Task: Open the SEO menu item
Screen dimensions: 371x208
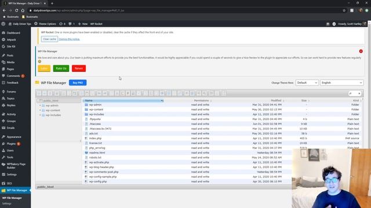Action: tap(9, 183)
